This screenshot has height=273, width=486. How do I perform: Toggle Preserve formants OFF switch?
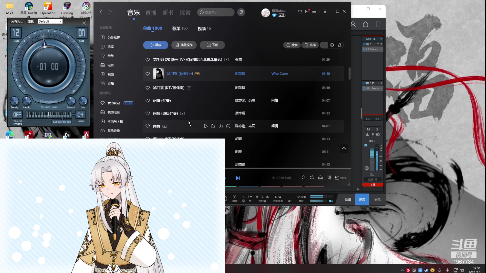pyautogui.click(x=17, y=115)
